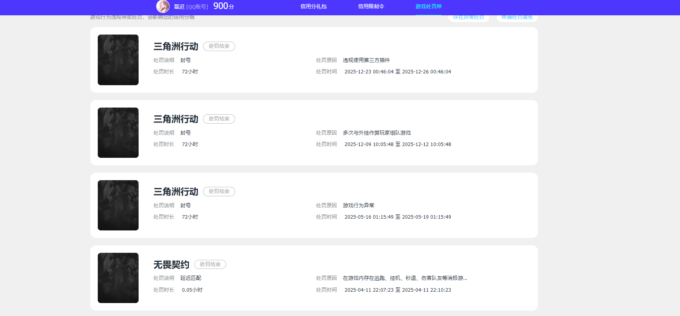Viewport: 680px width, 316px height.
Task: Click the time range starting 2025-05-16 01:15:49
Action: (x=398, y=217)
